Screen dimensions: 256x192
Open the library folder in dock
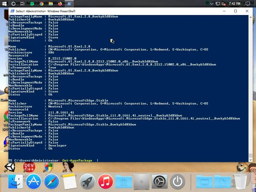click(123, 181)
